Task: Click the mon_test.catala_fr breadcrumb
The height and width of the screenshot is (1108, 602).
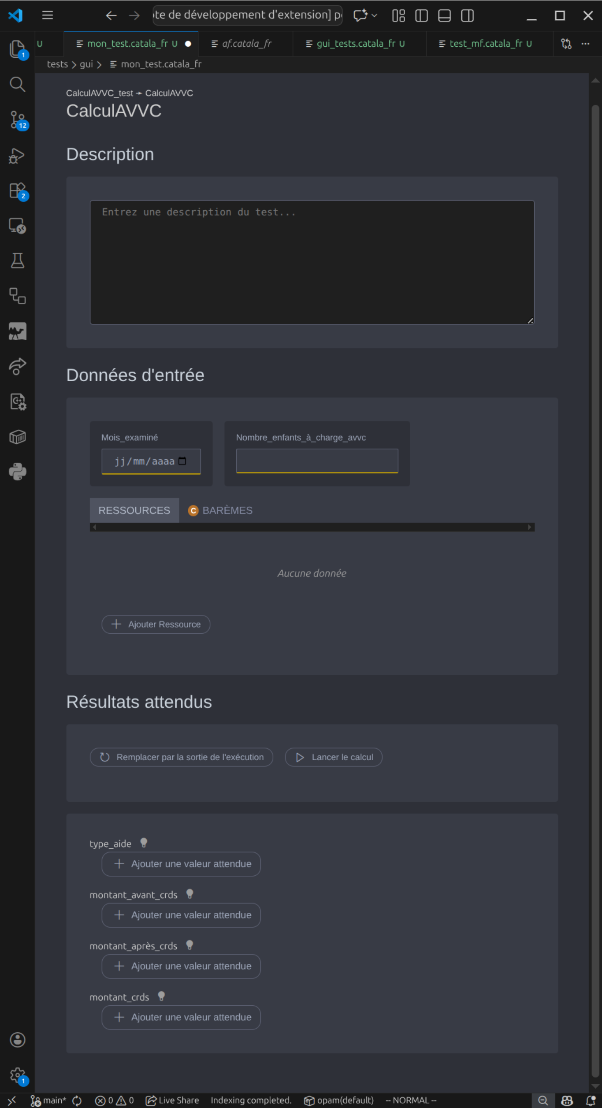Action: pos(156,64)
